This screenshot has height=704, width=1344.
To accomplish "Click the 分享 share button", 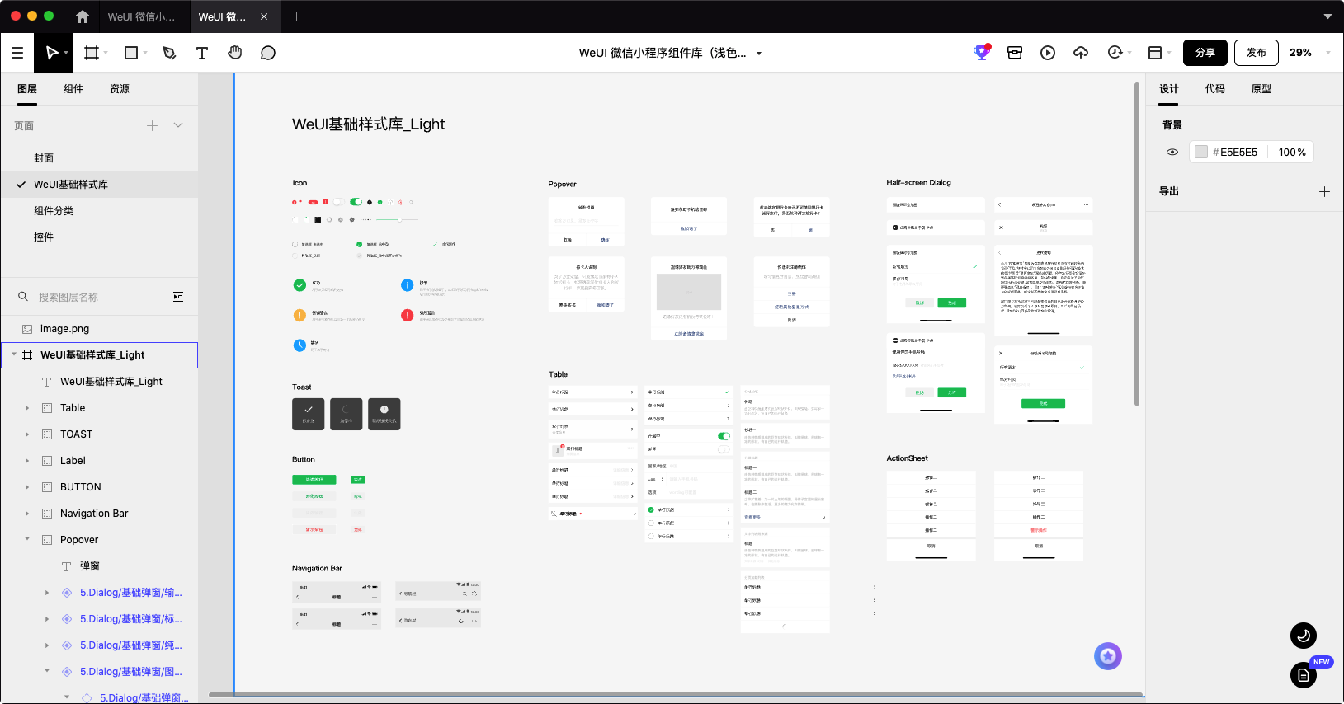I will tap(1205, 53).
